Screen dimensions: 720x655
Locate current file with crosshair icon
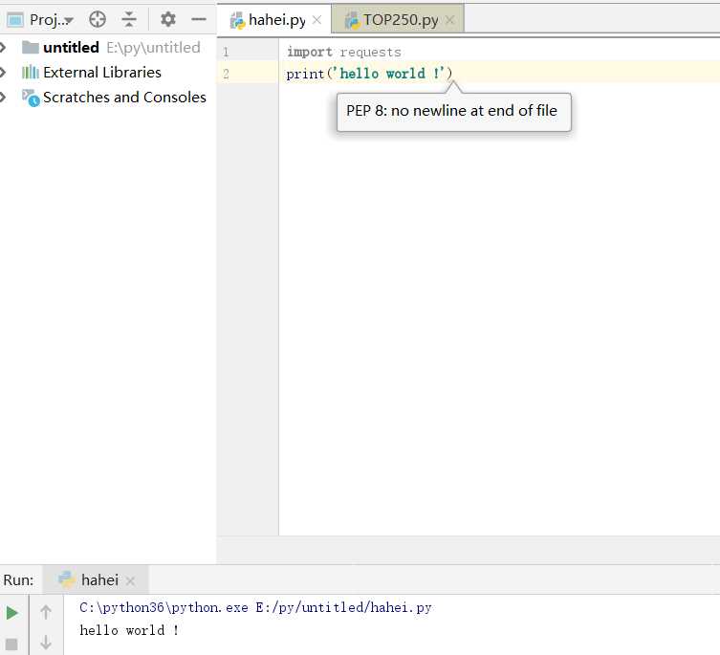pos(98,19)
